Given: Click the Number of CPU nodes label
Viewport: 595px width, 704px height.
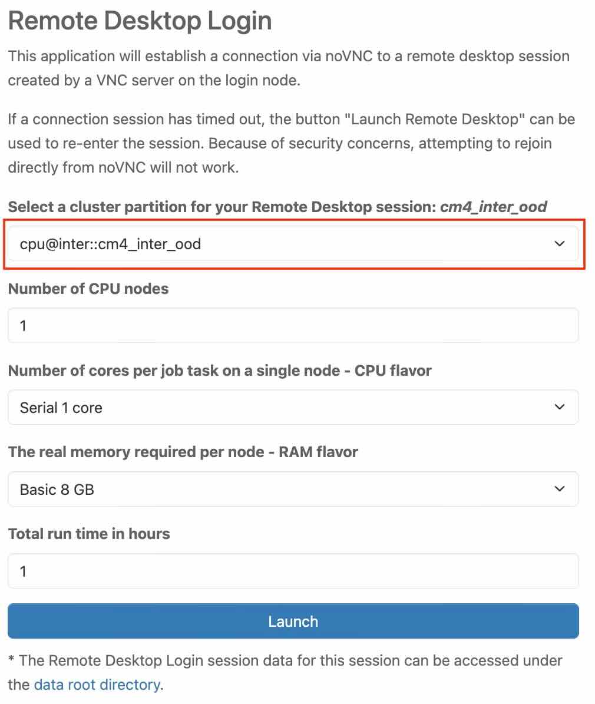Looking at the screenshot, I should [x=88, y=289].
